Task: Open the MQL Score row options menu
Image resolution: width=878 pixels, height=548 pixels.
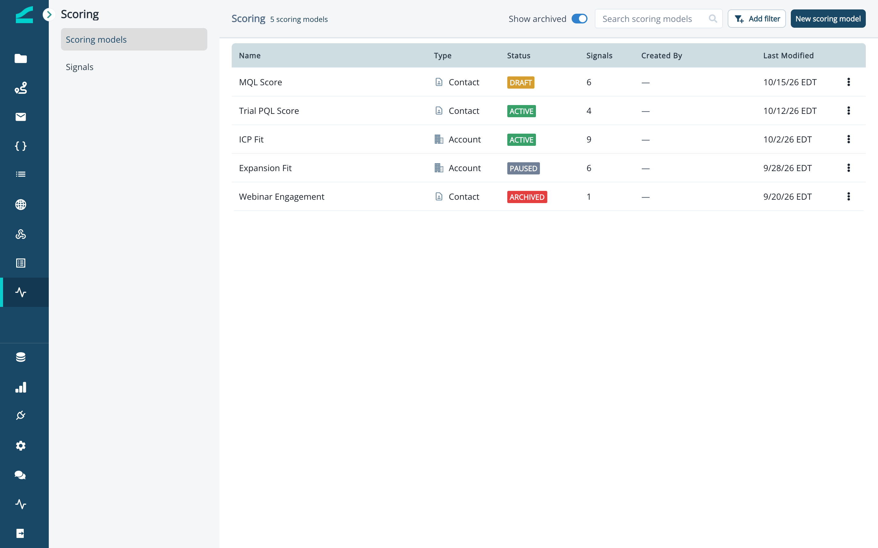Action: click(848, 82)
